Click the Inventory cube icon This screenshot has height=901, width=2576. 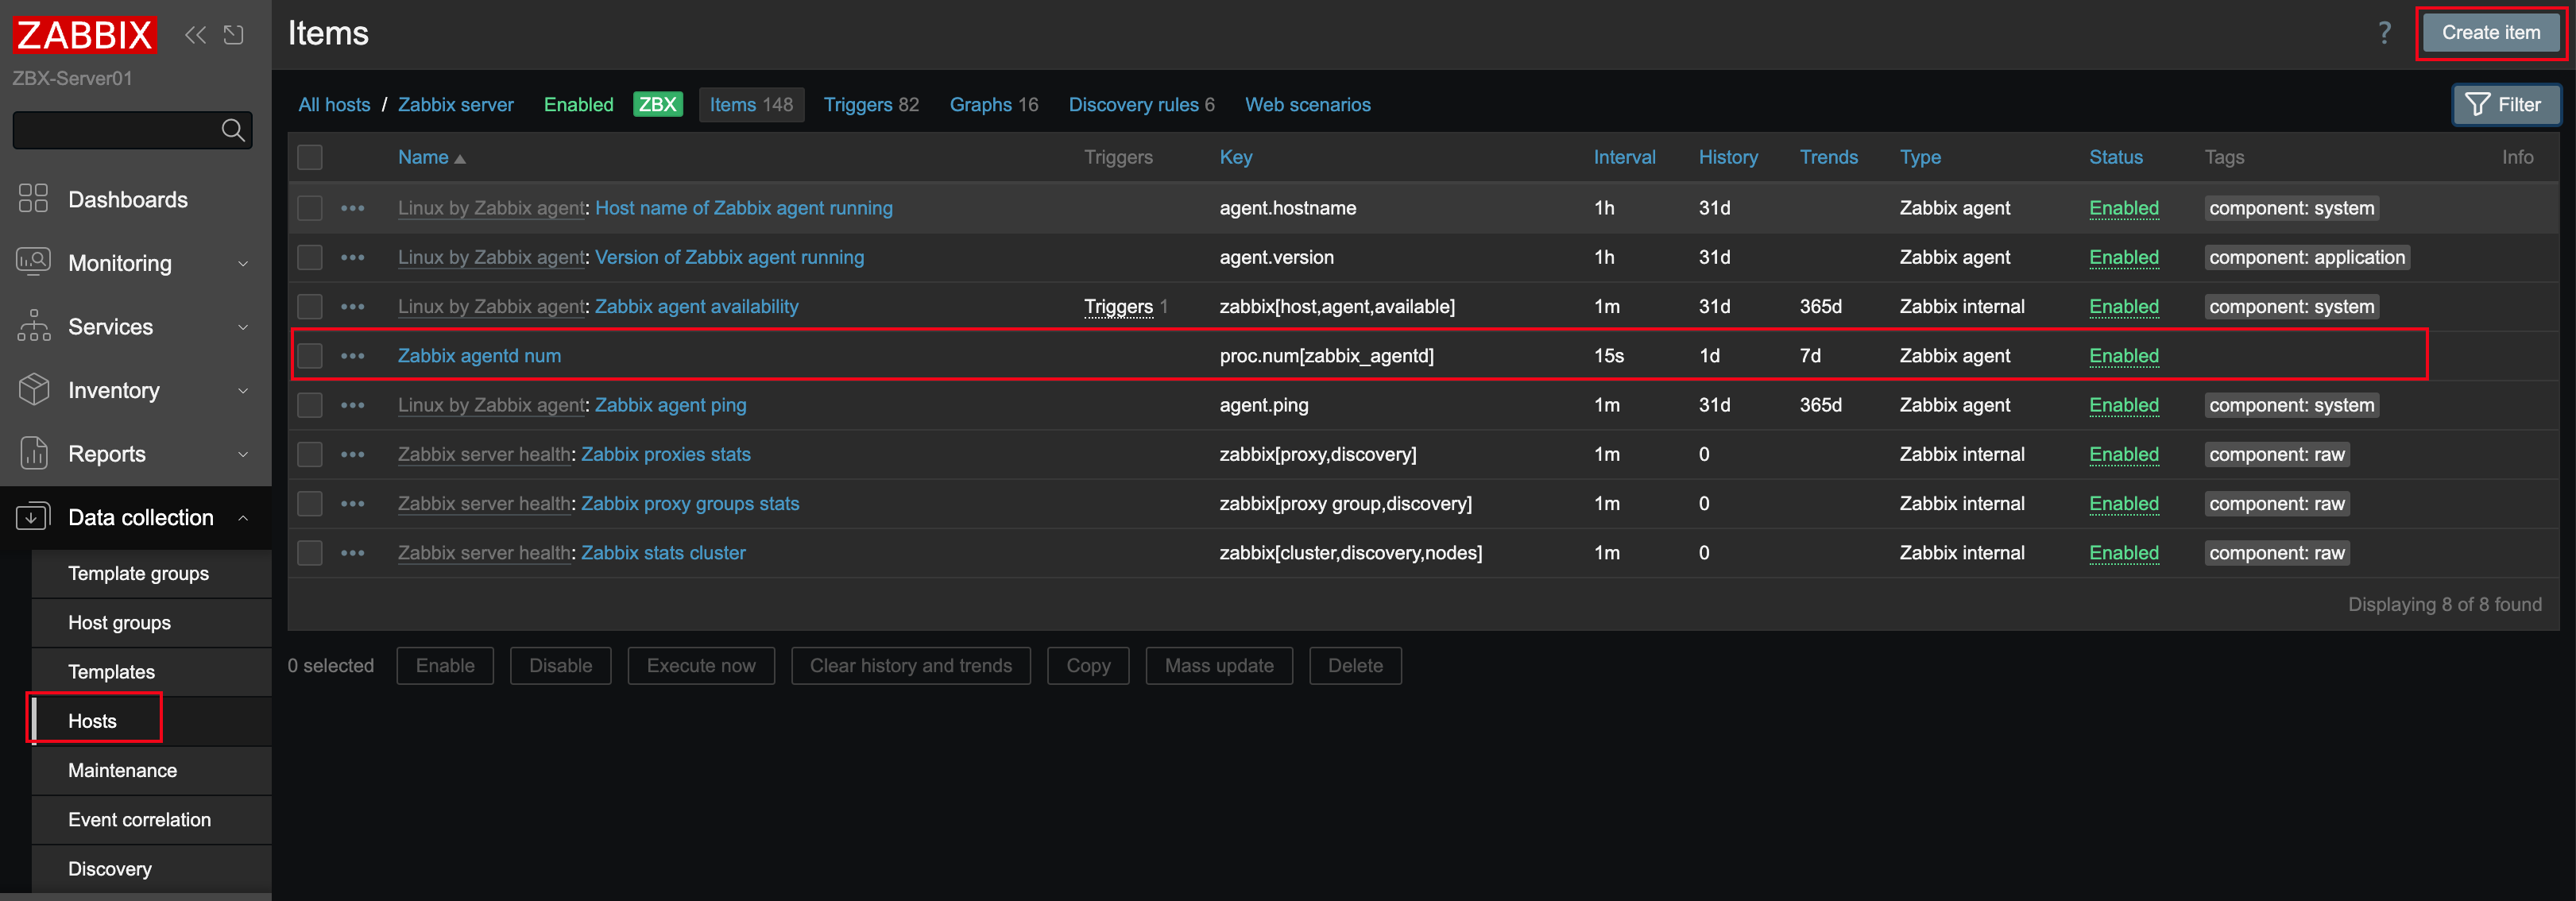pyautogui.click(x=33, y=389)
